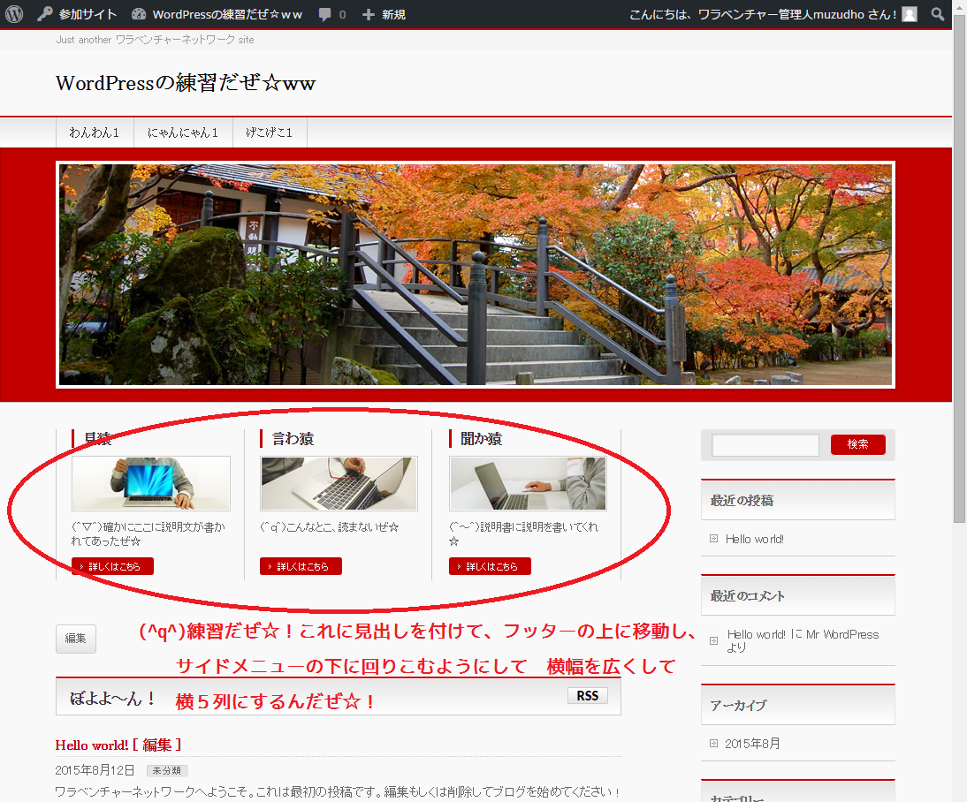Click the arrow icon beside Hello world! sidebar link

713,539
